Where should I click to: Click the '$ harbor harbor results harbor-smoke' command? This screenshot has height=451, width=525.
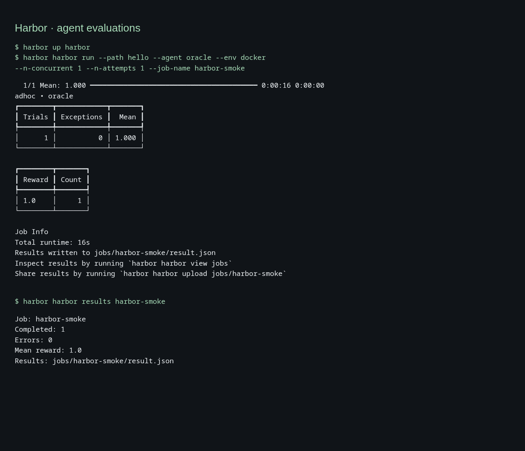tap(90, 301)
